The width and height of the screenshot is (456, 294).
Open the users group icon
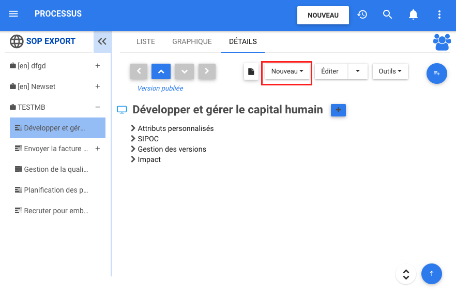pos(442,42)
